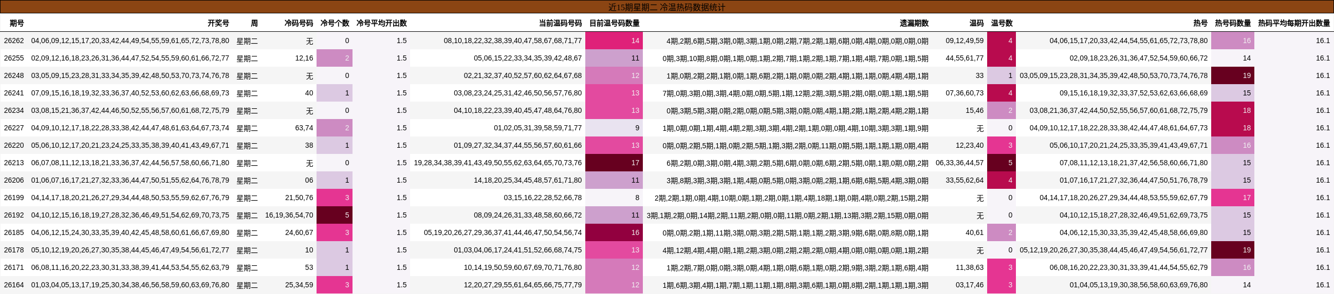
Task: Click the 遗漏期数 column header
Action: (914, 23)
